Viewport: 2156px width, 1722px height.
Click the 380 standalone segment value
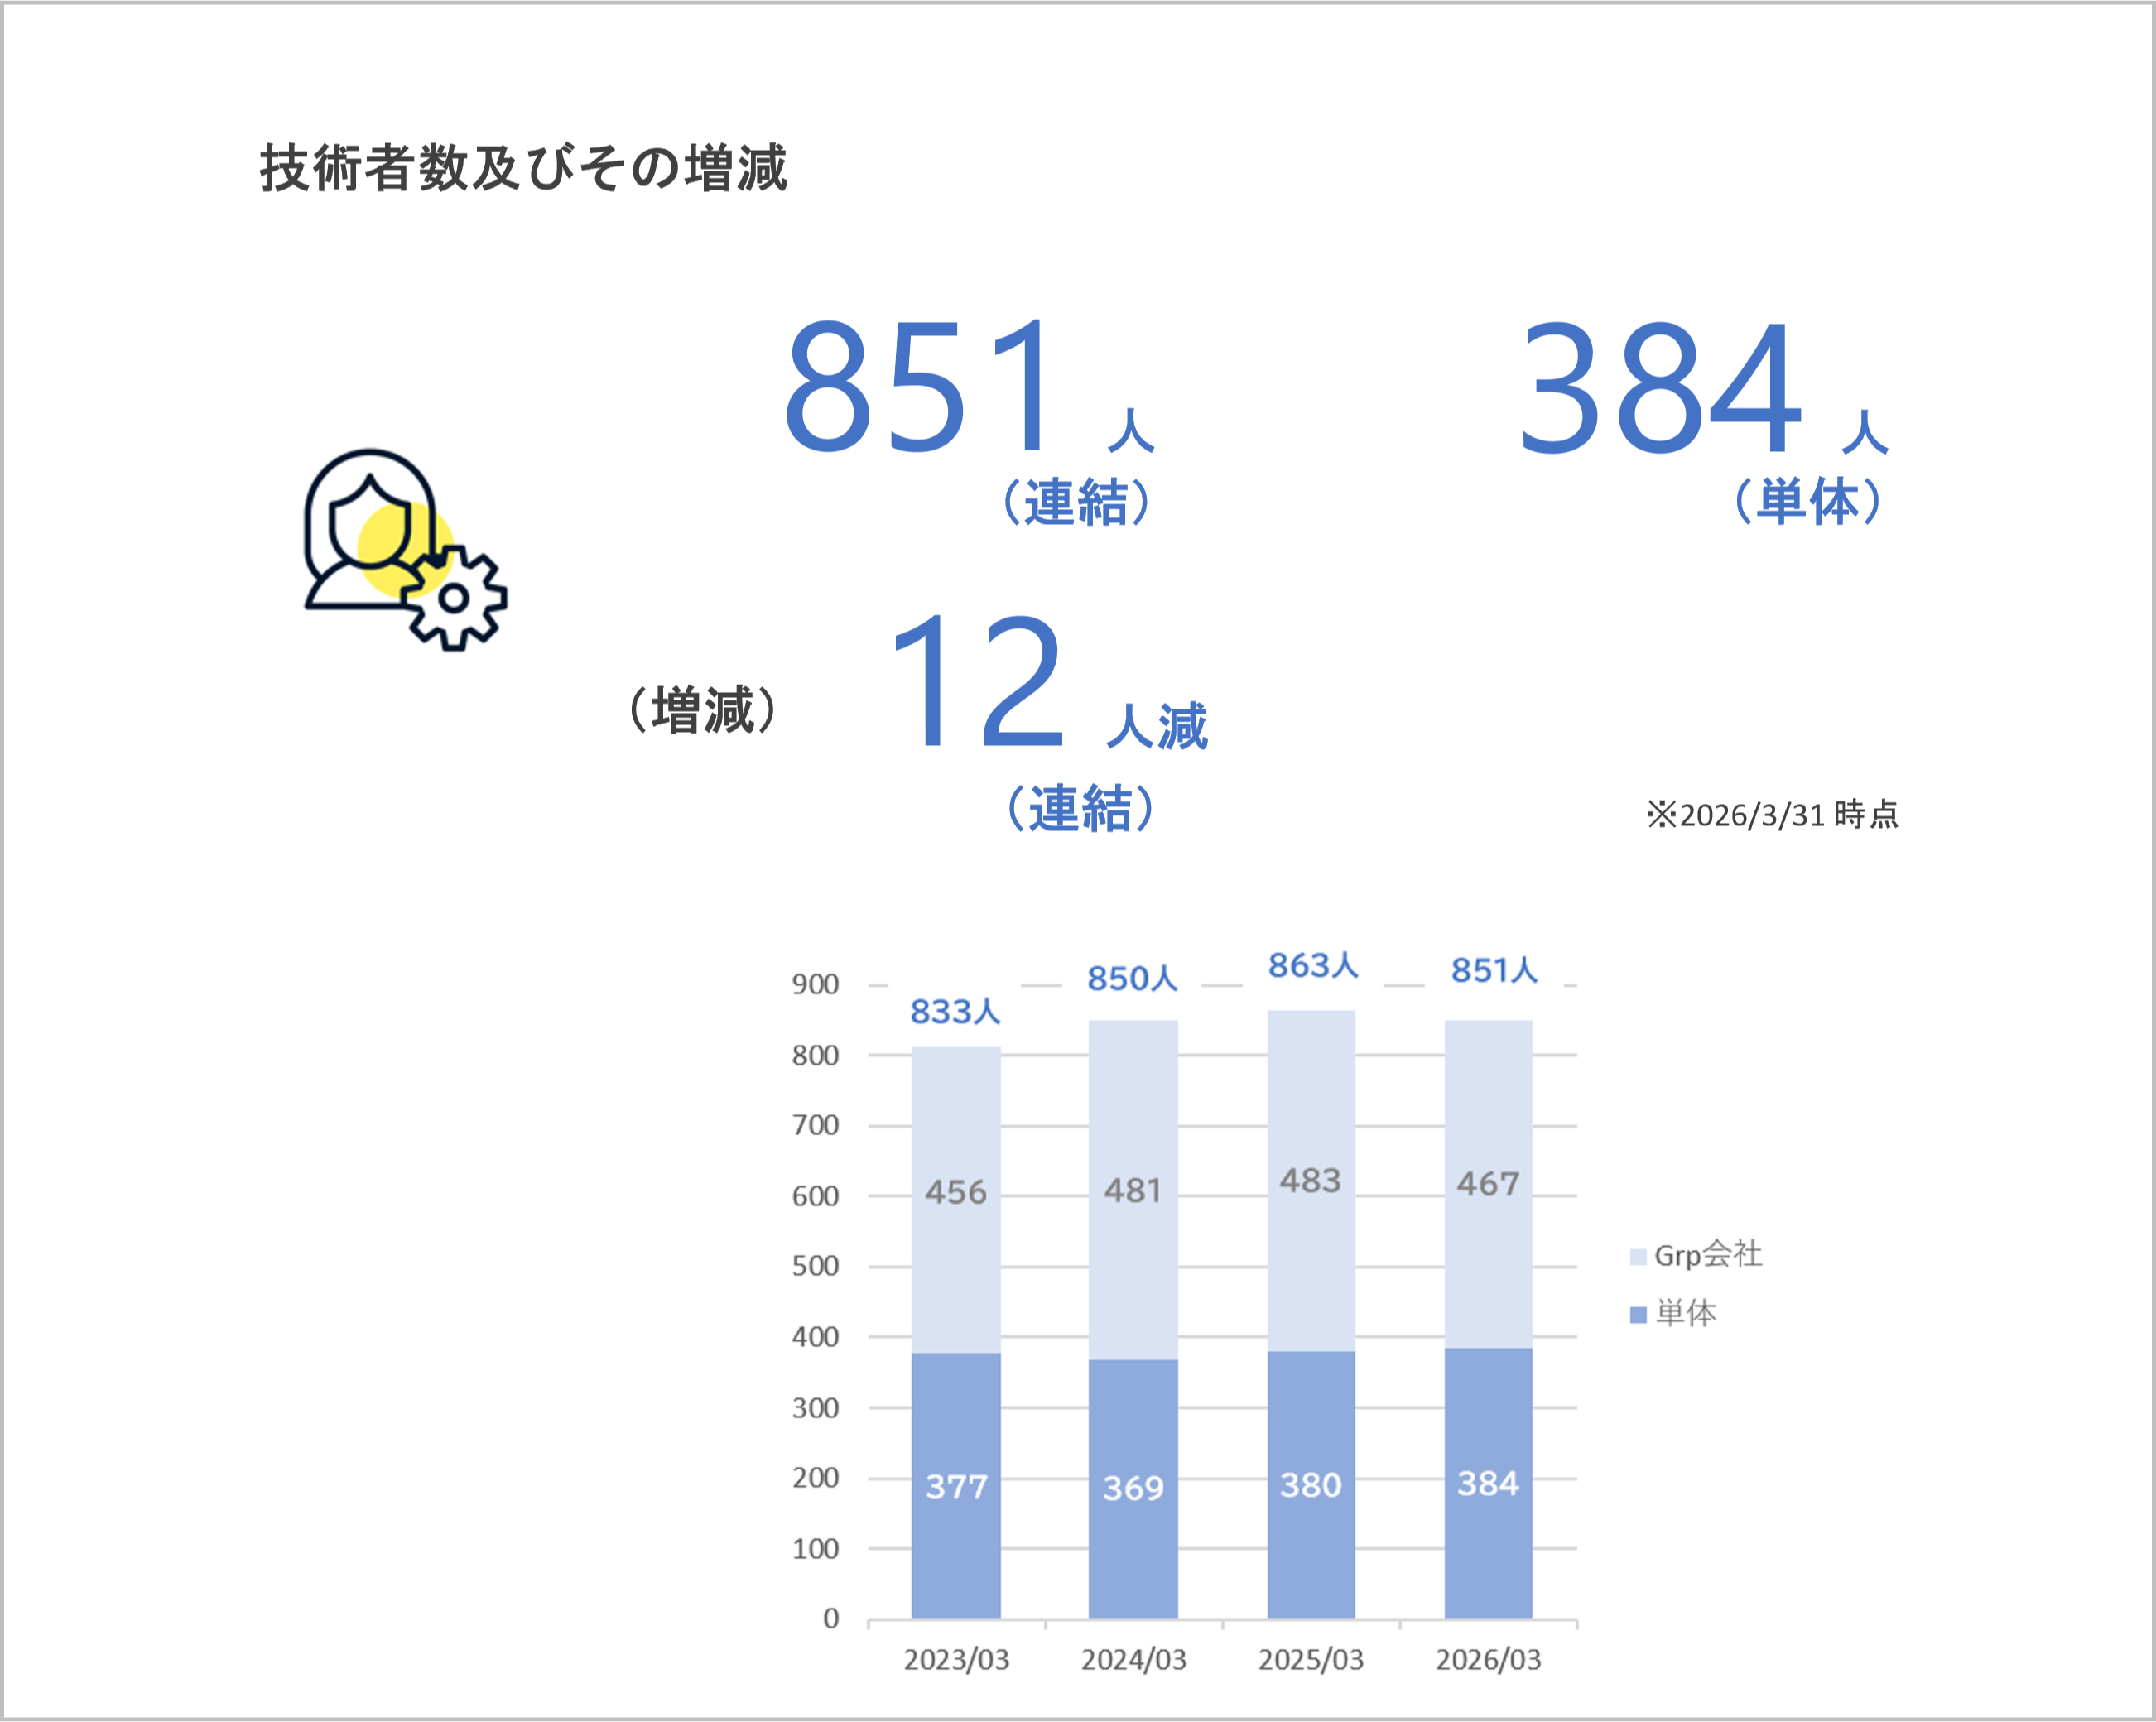tap(1311, 1485)
